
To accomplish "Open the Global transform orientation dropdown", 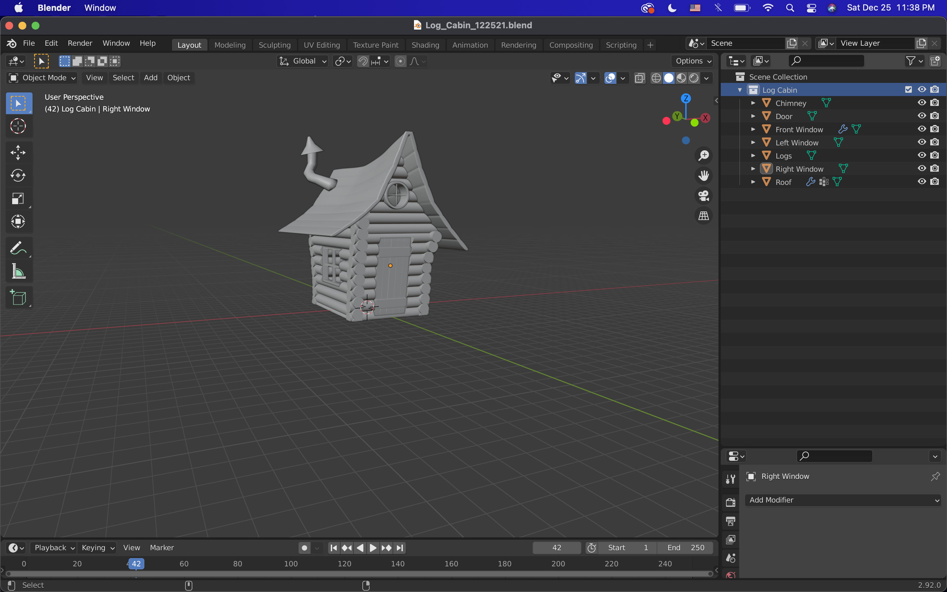I will pos(302,61).
